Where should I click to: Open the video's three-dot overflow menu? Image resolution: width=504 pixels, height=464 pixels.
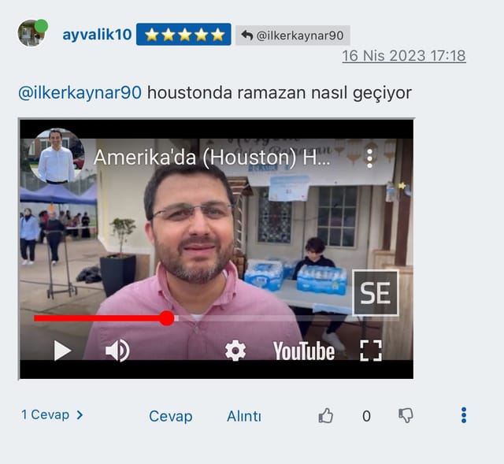[369, 158]
